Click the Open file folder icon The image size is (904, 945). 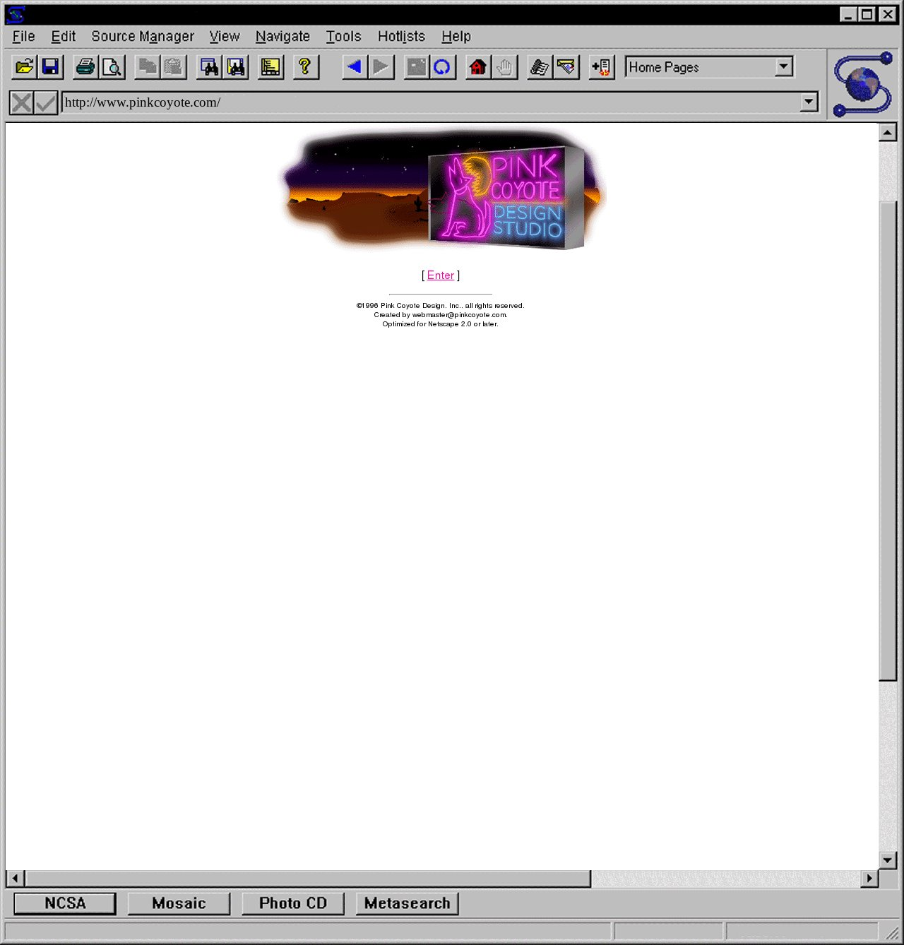[x=24, y=67]
